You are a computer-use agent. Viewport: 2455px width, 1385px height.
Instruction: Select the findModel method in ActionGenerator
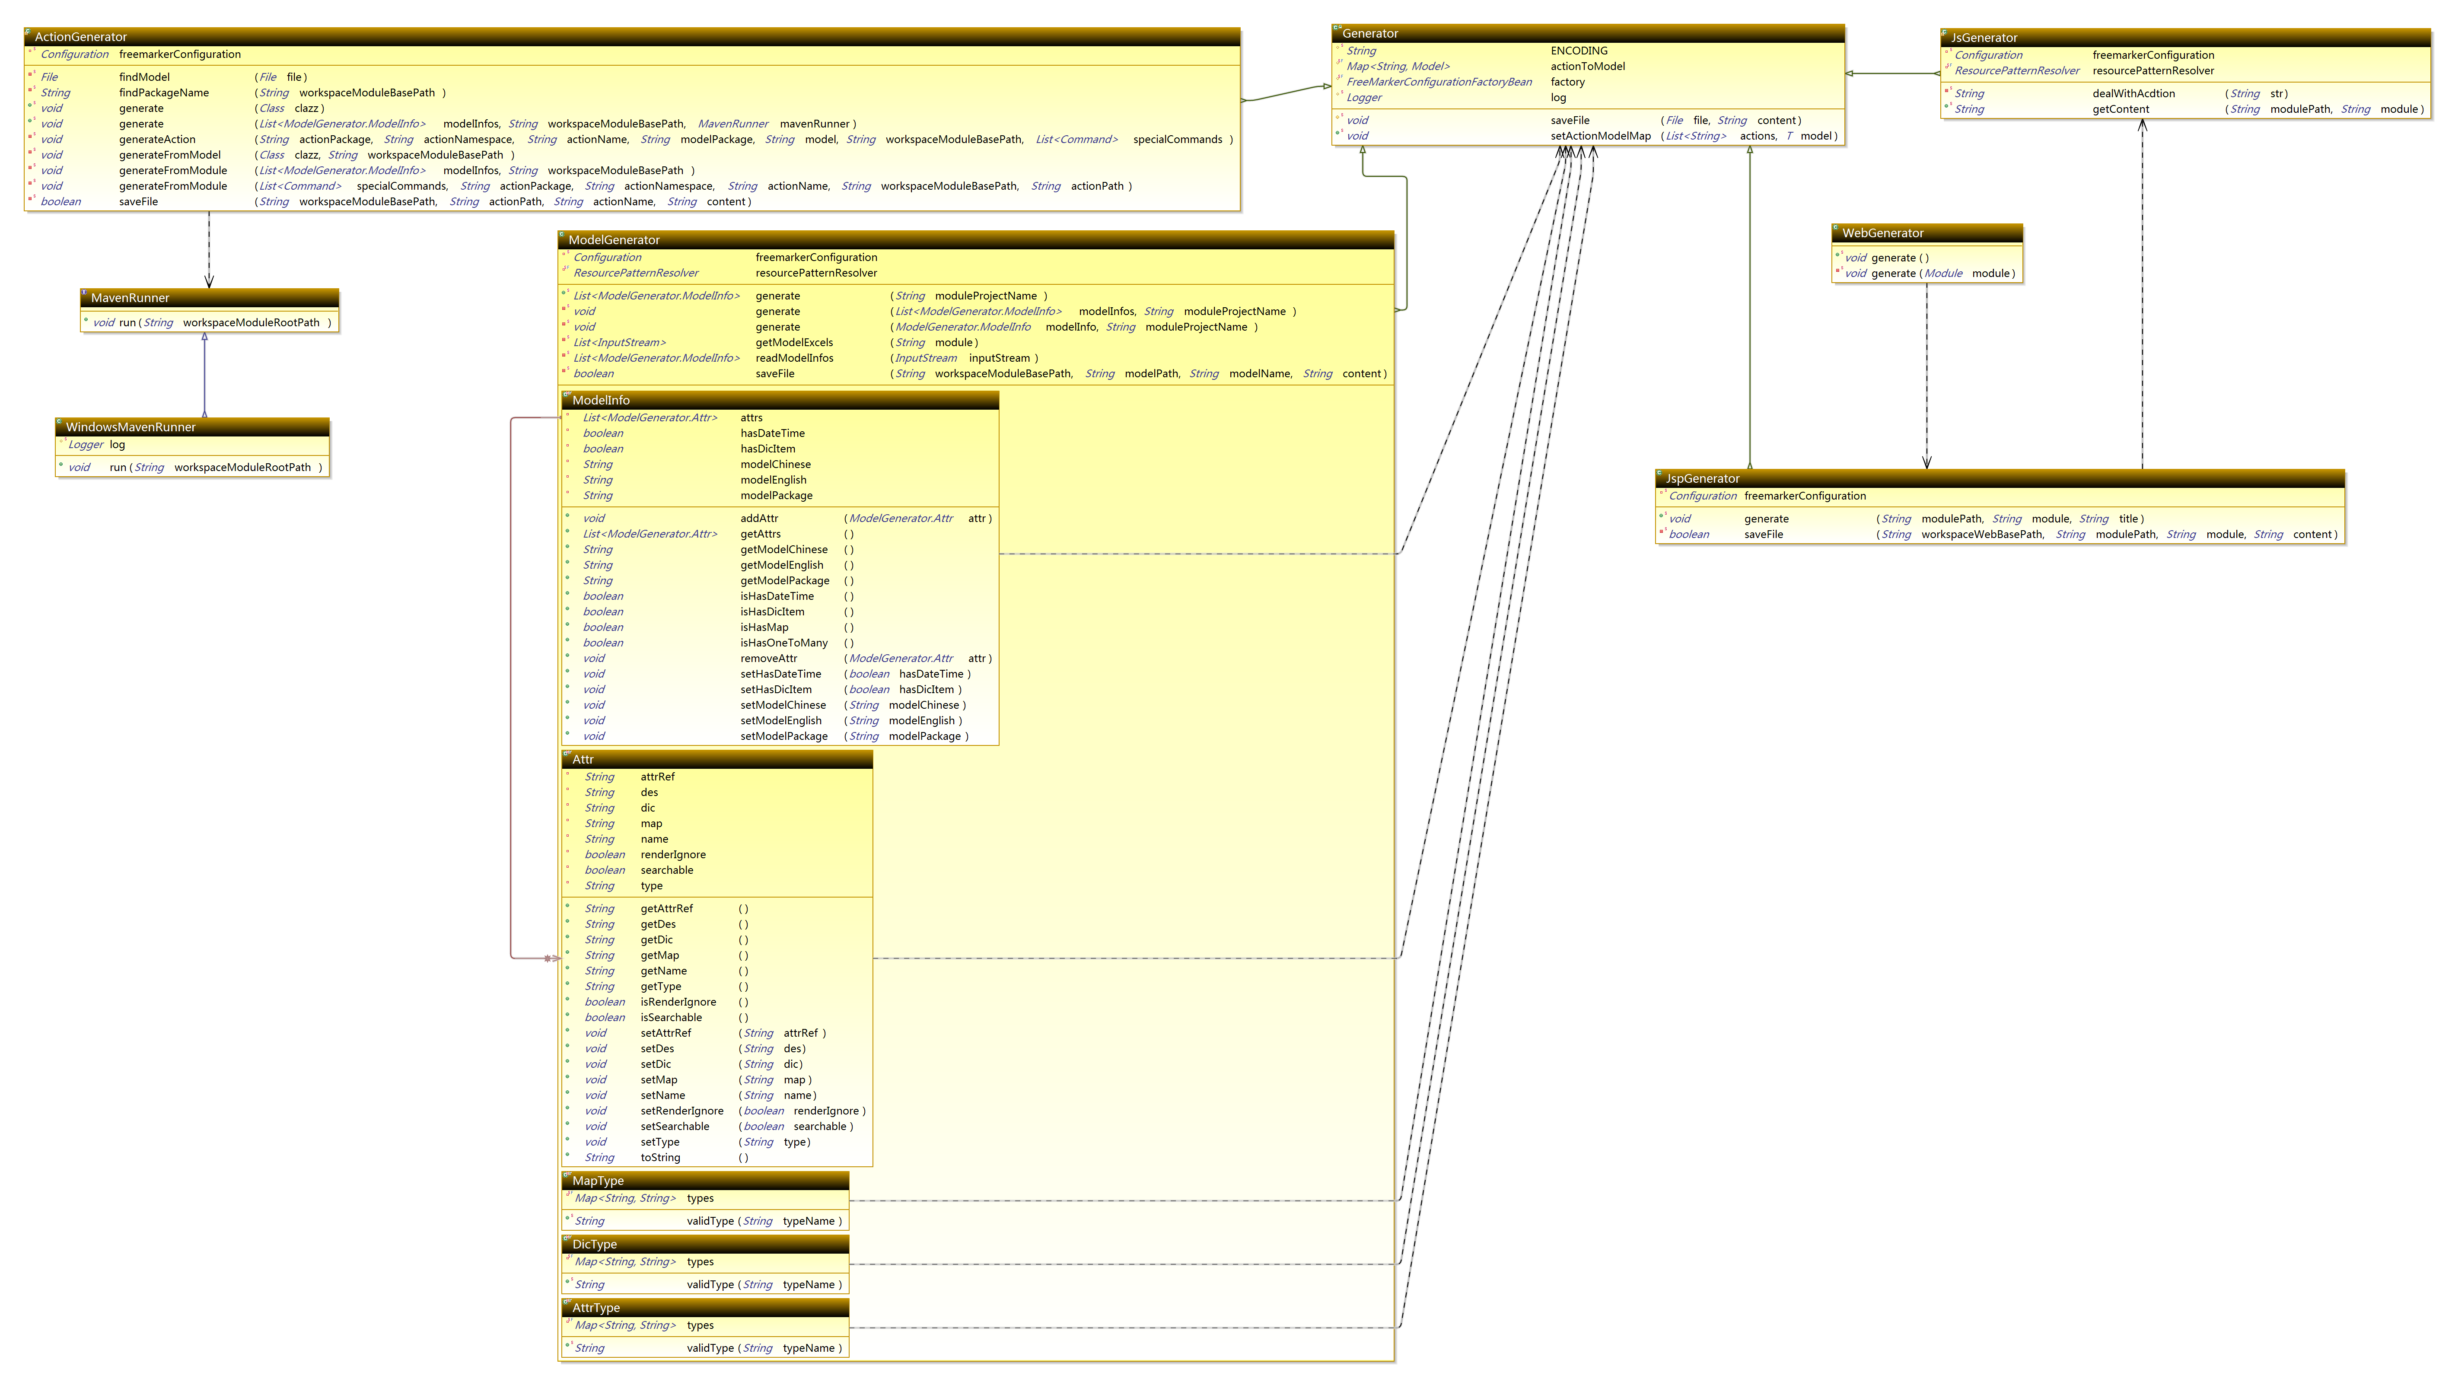pyautogui.click(x=632, y=77)
